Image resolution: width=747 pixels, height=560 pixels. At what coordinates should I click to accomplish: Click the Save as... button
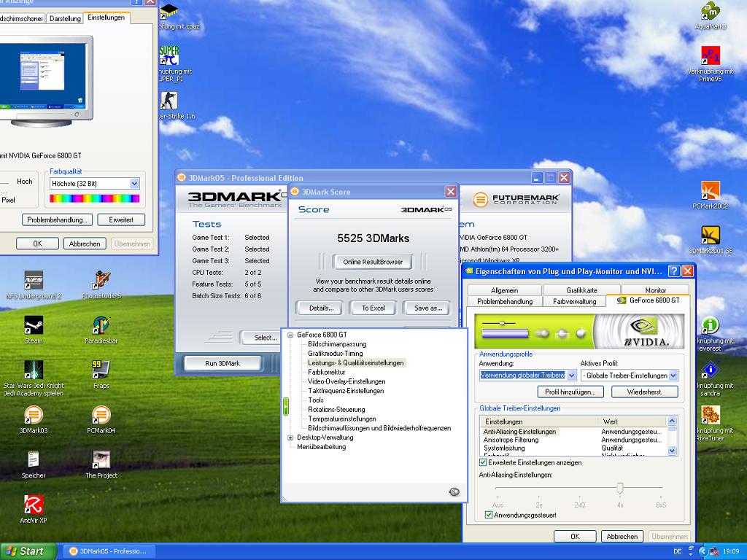(x=428, y=308)
